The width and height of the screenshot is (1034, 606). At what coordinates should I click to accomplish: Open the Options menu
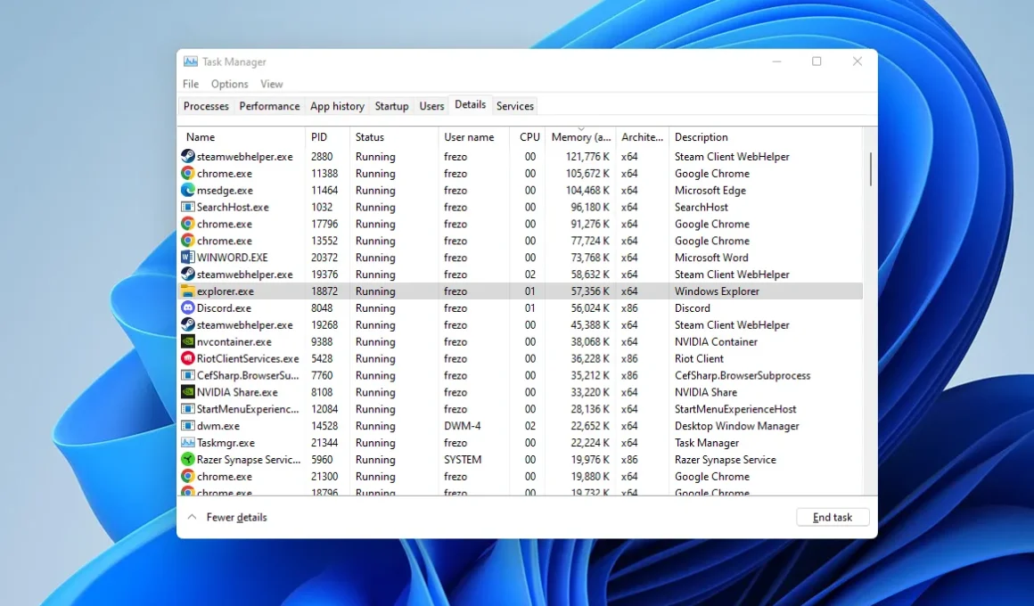(229, 84)
